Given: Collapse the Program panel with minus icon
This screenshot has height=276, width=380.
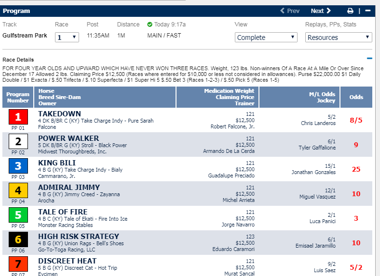Looking at the screenshot, I should pos(367,11).
